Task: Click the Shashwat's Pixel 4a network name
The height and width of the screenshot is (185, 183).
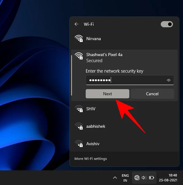Action: (x=104, y=55)
